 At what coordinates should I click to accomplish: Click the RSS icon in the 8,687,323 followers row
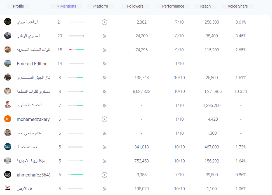[x=104, y=91]
